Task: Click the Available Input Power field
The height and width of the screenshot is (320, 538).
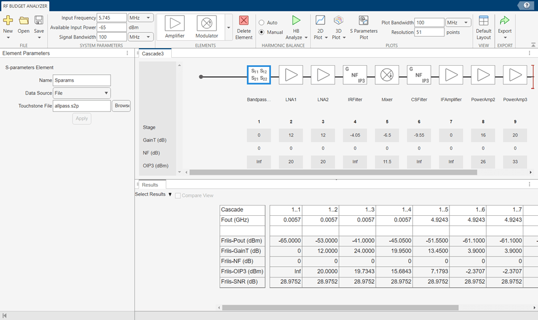Action: pyautogui.click(x=112, y=27)
